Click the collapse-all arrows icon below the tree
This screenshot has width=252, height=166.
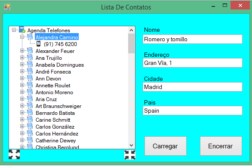click(x=130, y=155)
